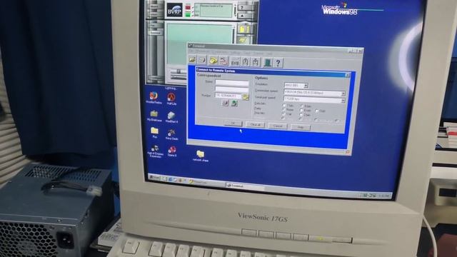
Task: Select the 7 bits data radio button
Action: tap(284, 105)
